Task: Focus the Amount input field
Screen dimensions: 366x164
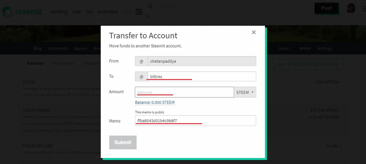Action: pos(184,92)
